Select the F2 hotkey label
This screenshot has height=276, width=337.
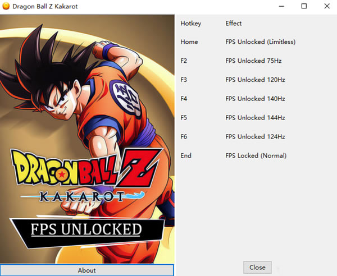[184, 61]
